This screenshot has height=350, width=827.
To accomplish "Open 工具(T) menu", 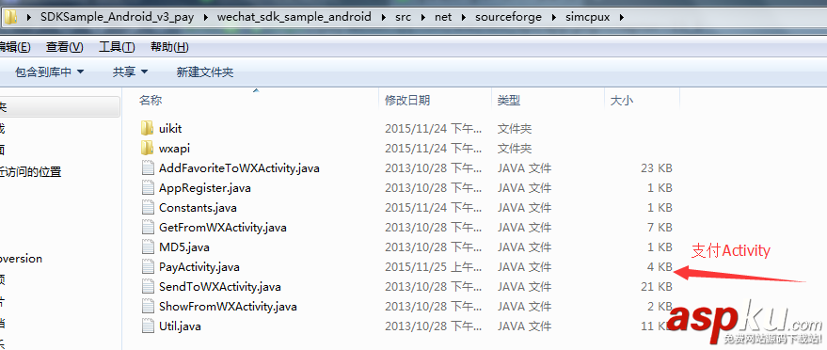I will point(117,47).
